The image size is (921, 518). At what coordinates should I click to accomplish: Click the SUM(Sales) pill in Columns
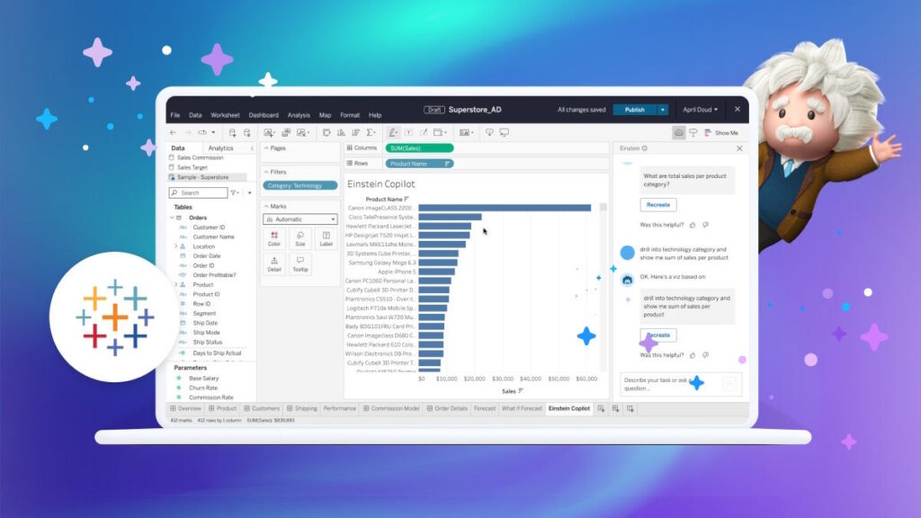pos(419,148)
